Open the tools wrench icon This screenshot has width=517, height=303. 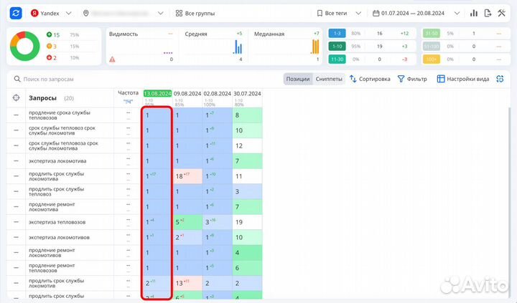pyautogui.click(x=501, y=13)
